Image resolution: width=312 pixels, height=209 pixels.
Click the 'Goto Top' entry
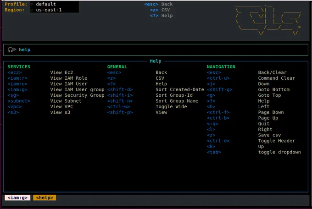[x=270, y=95]
